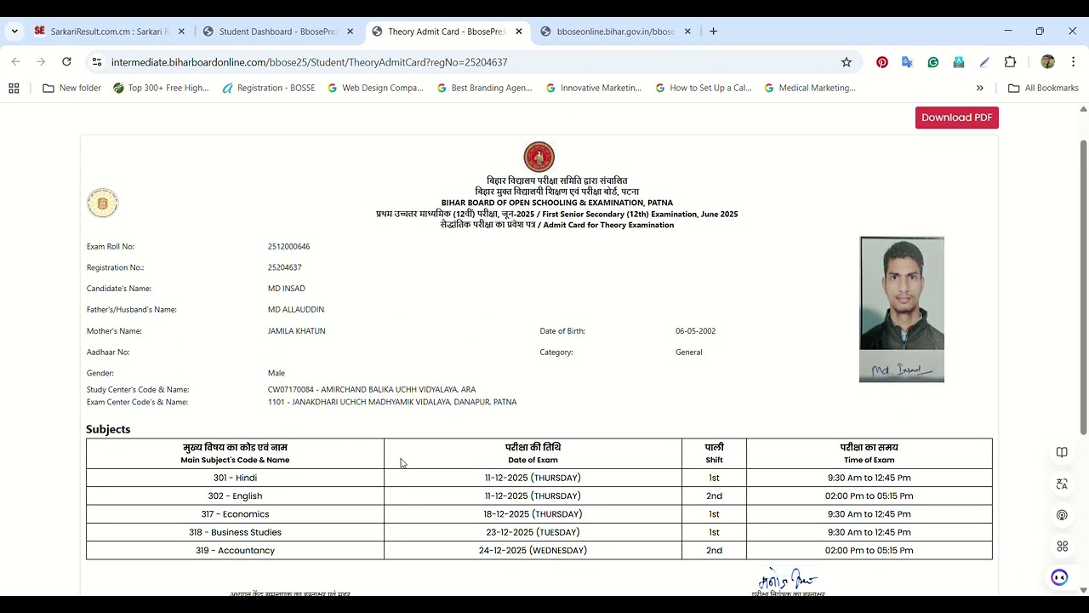Close the bboseonline.bihar.gov.in tab

(687, 32)
